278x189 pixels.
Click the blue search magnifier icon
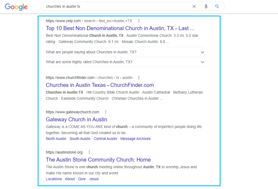tap(217, 7)
